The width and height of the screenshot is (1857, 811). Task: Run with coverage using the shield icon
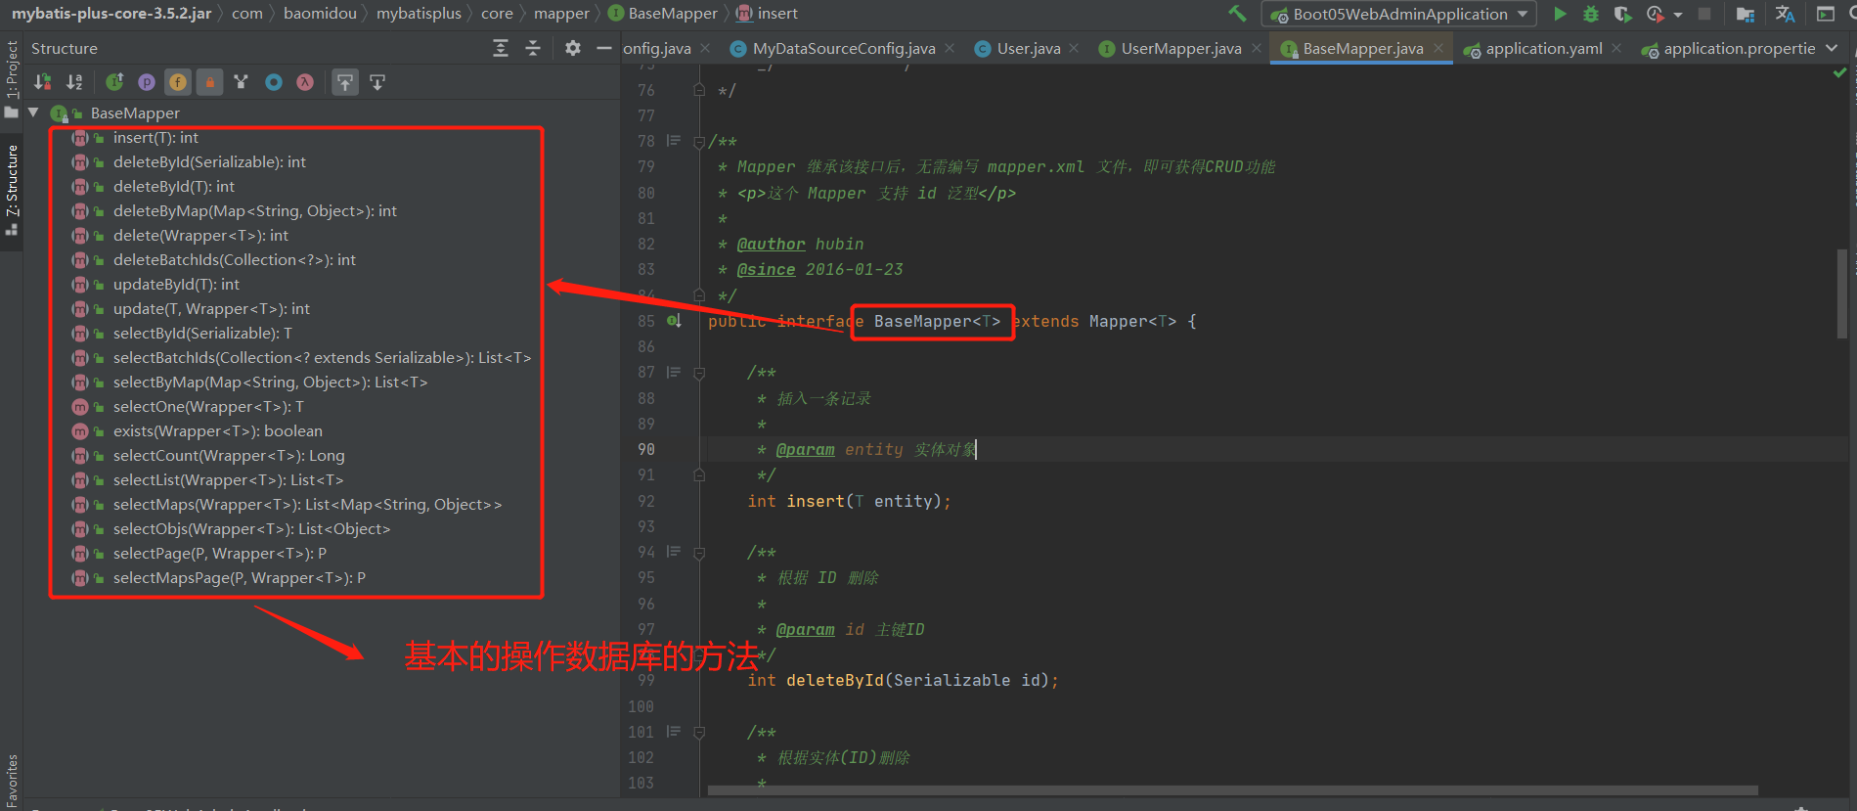point(1622,14)
